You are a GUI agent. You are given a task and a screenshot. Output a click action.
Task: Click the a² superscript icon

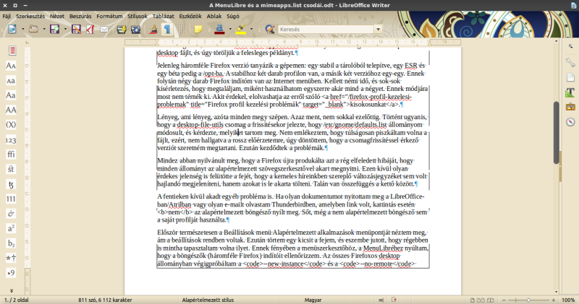(11, 228)
